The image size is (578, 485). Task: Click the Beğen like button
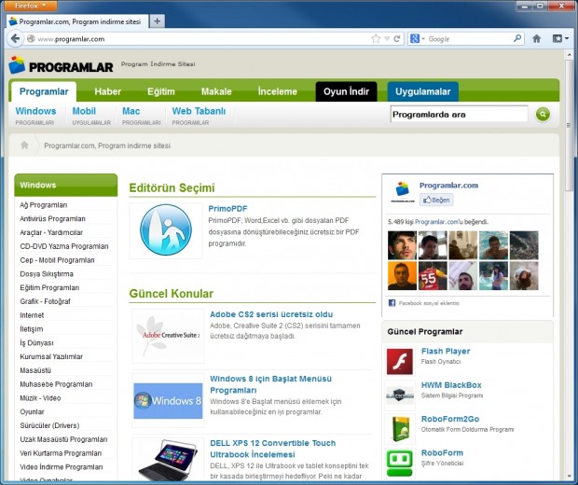click(x=436, y=200)
